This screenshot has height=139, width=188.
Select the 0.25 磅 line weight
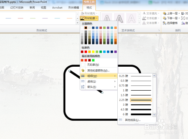pos(135,76)
